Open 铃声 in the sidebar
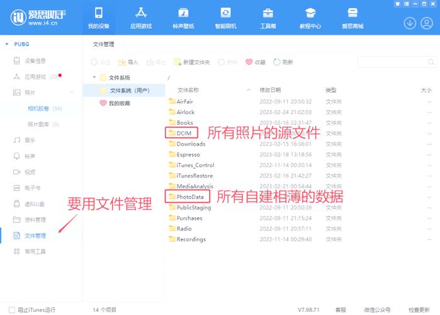The height and width of the screenshot is (315, 440). coord(25,156)
